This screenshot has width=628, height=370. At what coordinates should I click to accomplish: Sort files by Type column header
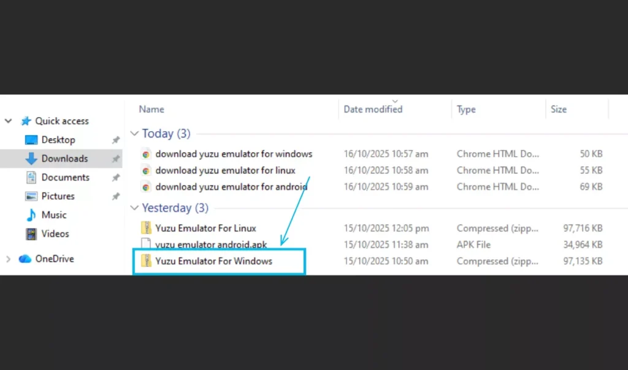tap(466, 109)
